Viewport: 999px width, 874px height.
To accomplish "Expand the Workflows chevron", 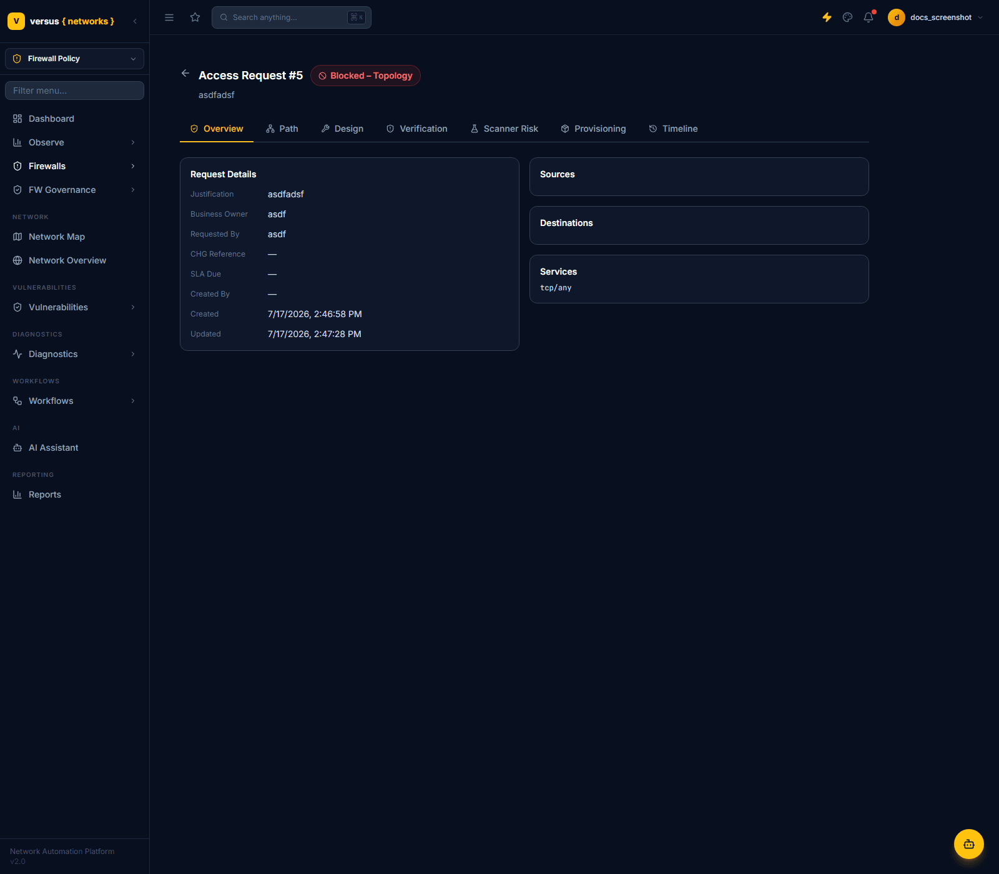I will [133, 401].
